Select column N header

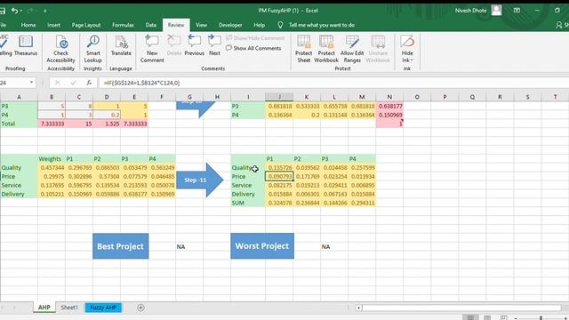pos(389,97)
